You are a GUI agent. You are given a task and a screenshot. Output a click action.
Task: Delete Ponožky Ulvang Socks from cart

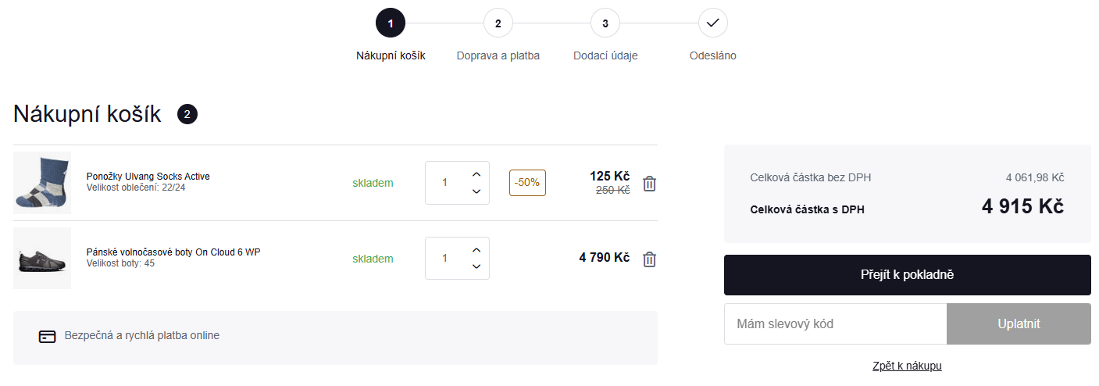click(649, 184)
